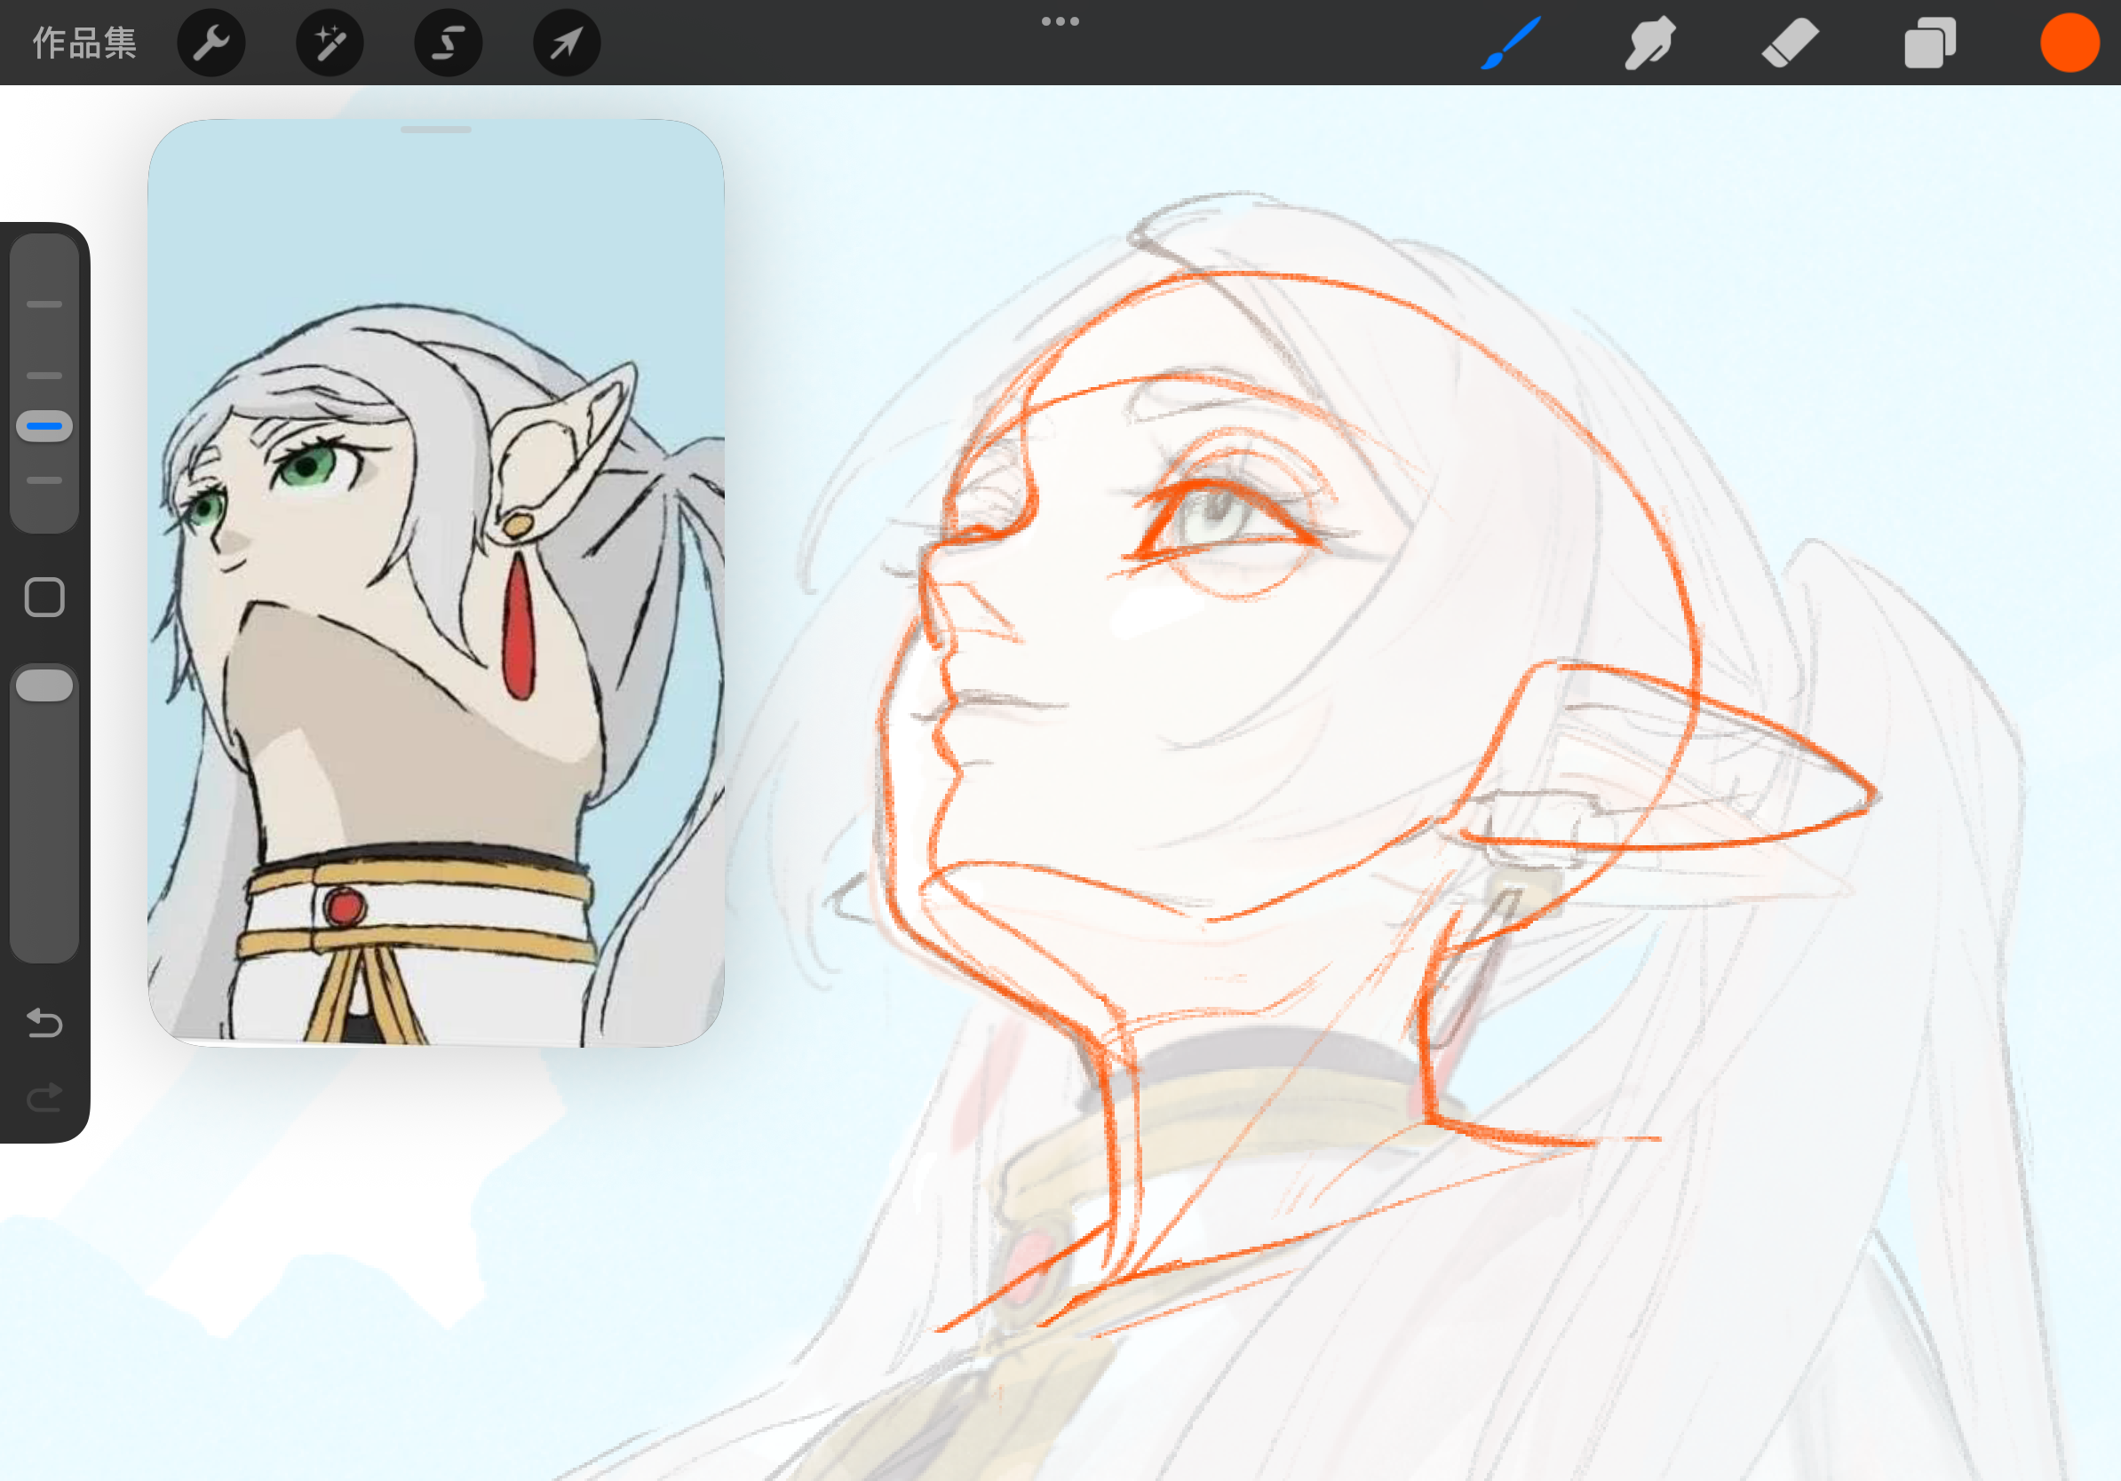Activate the Transform arrow tool
The image size is (2121, 1481).
[567, 44]
